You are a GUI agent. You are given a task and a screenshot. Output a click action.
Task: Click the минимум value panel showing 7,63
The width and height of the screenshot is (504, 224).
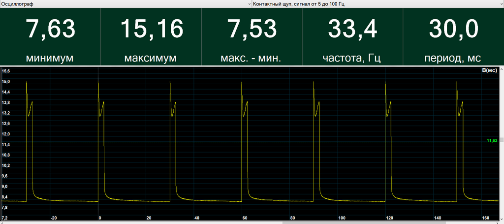click(x=50, y=36)
